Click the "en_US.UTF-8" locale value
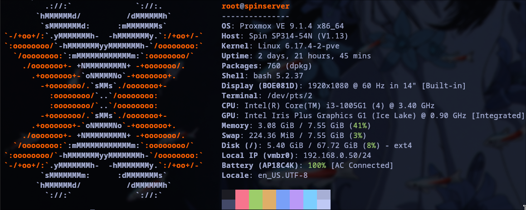Image resolution: width=526 pixels, height=210 pixels. point(283,176)
